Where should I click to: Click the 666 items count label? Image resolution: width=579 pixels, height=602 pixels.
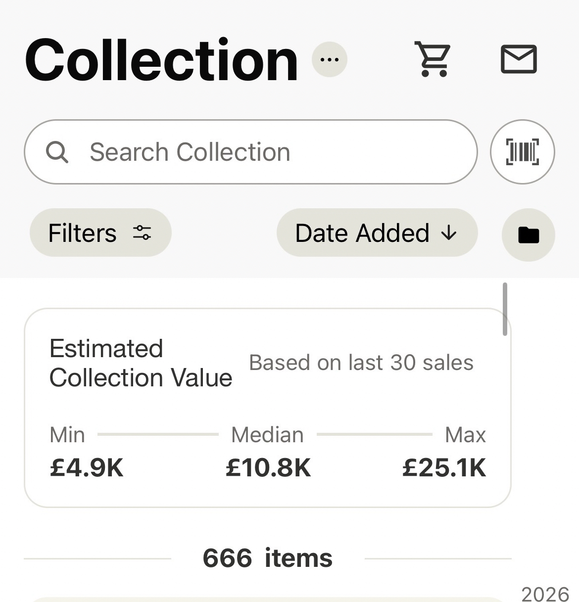pyautogui.click(x=267, y=558)
